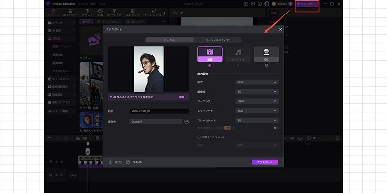This screenshot has width=387, height=193.
Task: Click the purple エクスポート button in dialog
Action: click(265, 162)
